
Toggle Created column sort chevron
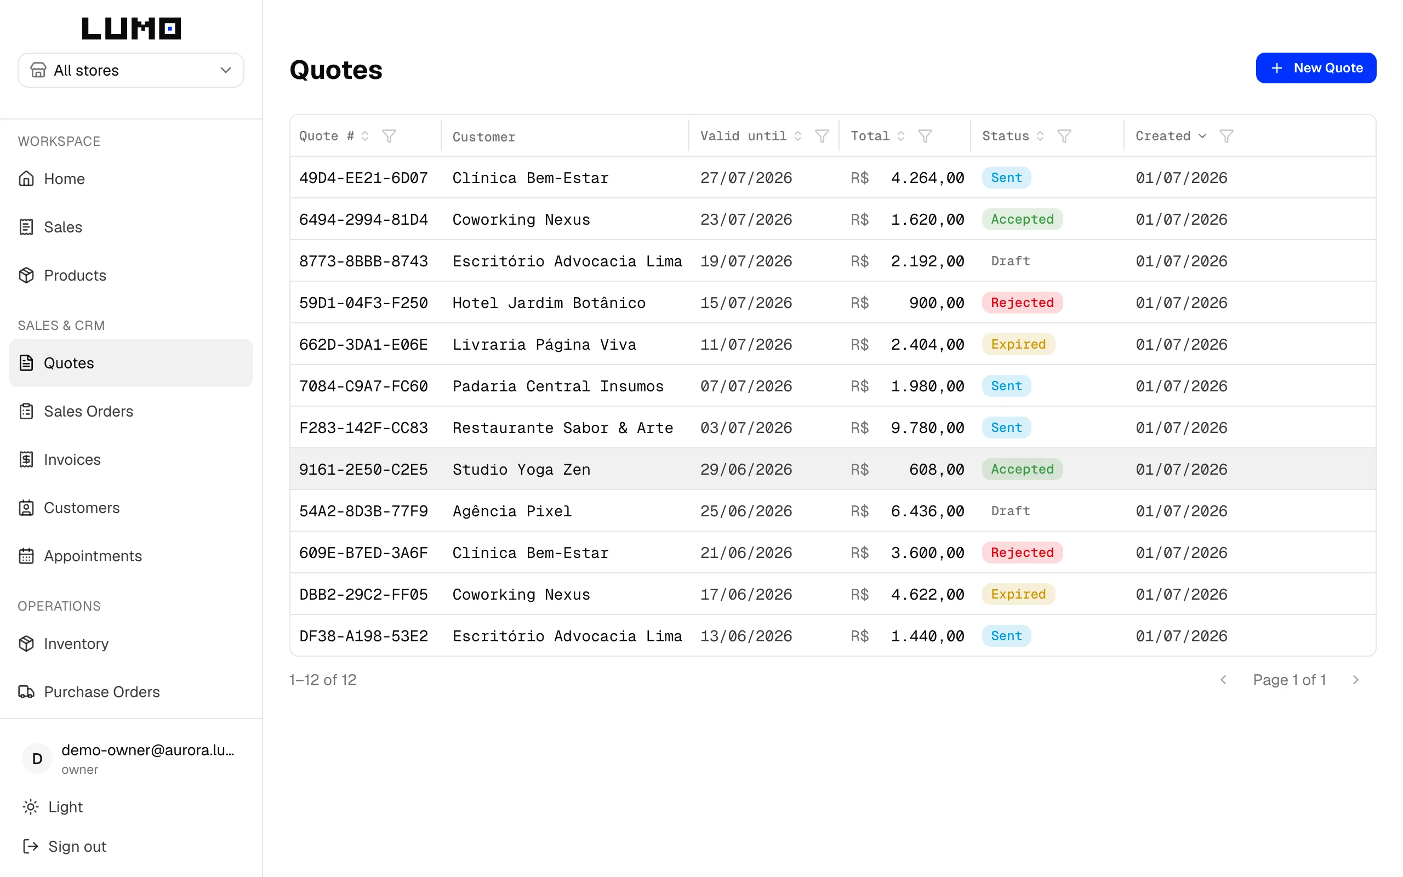[x=1202, y=136]
